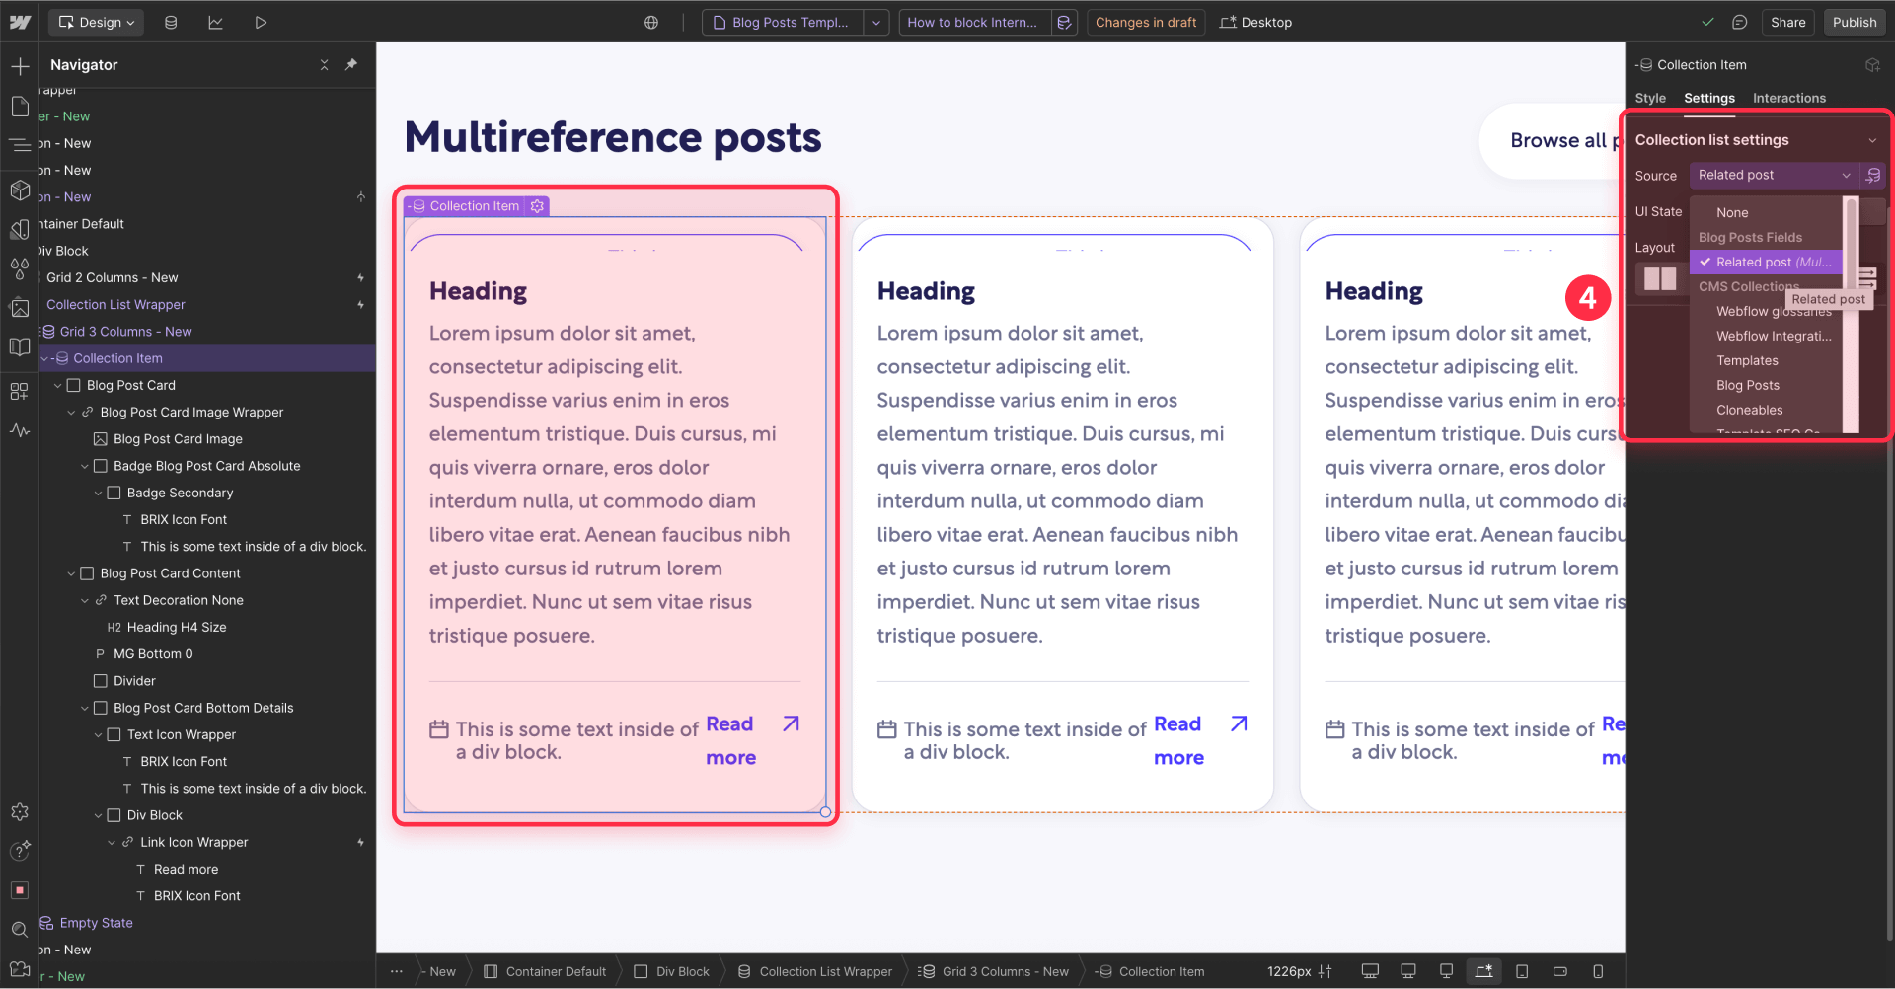Open the comments speech bubble icon
Screen dimensions: 1895x989
[x=1740, y=22]
